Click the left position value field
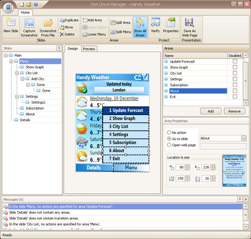 tap(181, 167)
